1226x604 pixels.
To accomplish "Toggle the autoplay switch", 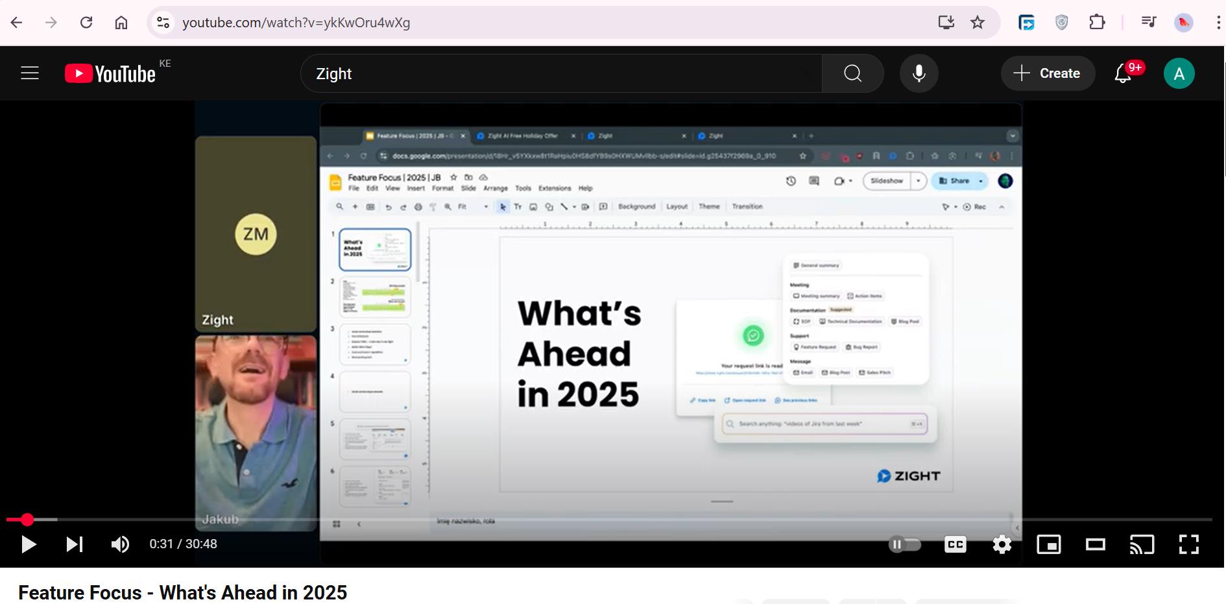I will click(x=905, y=544).
